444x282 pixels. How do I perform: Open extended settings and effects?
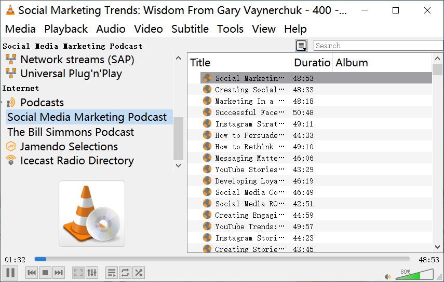92,273
